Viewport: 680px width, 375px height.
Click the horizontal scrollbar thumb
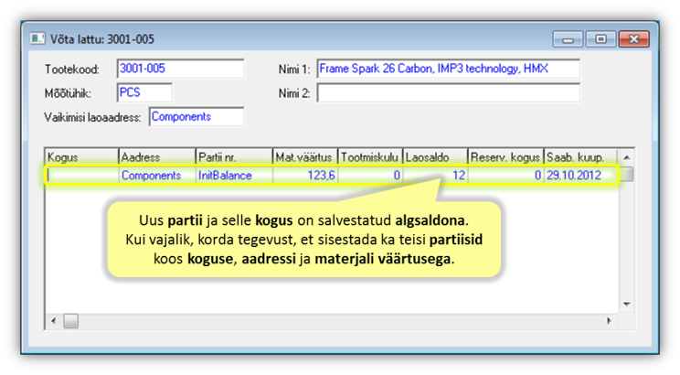[x=71, y=321]
